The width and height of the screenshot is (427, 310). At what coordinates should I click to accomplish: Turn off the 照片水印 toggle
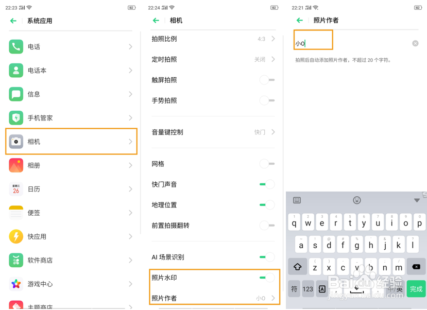coord(267,277)
